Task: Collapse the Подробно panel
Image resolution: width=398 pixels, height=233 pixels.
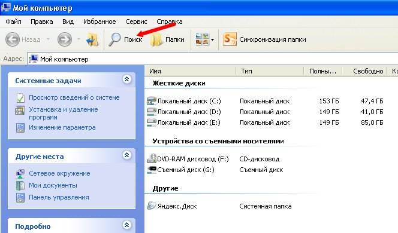Action: pos(126,225)
